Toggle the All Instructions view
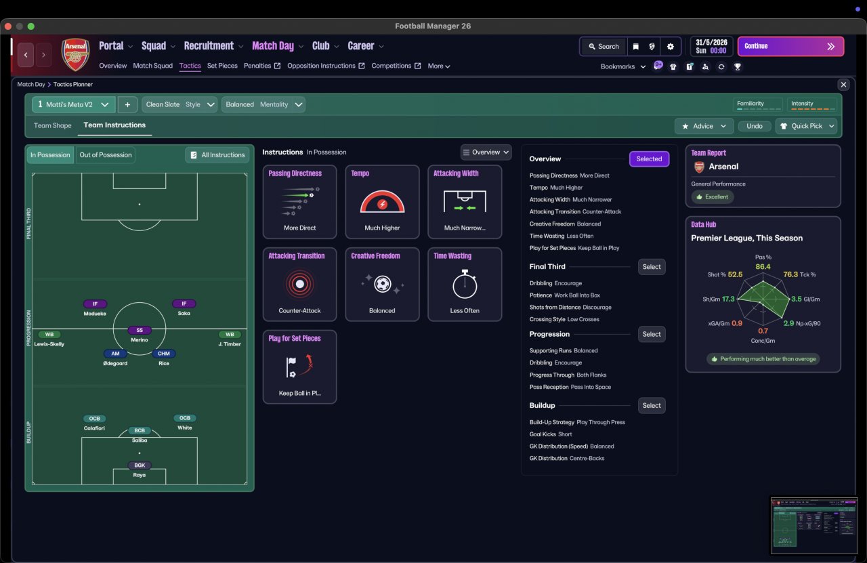 [x=217, y=155]
